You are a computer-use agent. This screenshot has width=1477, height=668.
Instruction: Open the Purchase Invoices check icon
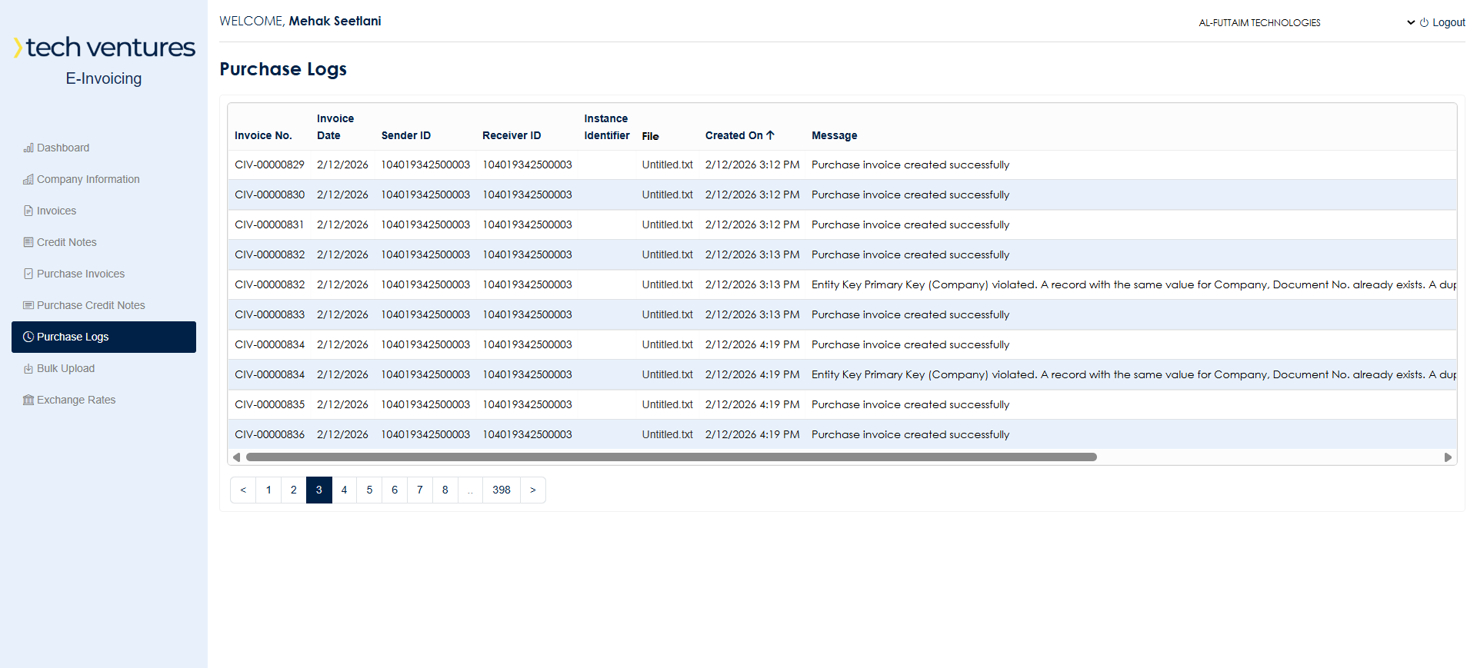click(28, 274)
